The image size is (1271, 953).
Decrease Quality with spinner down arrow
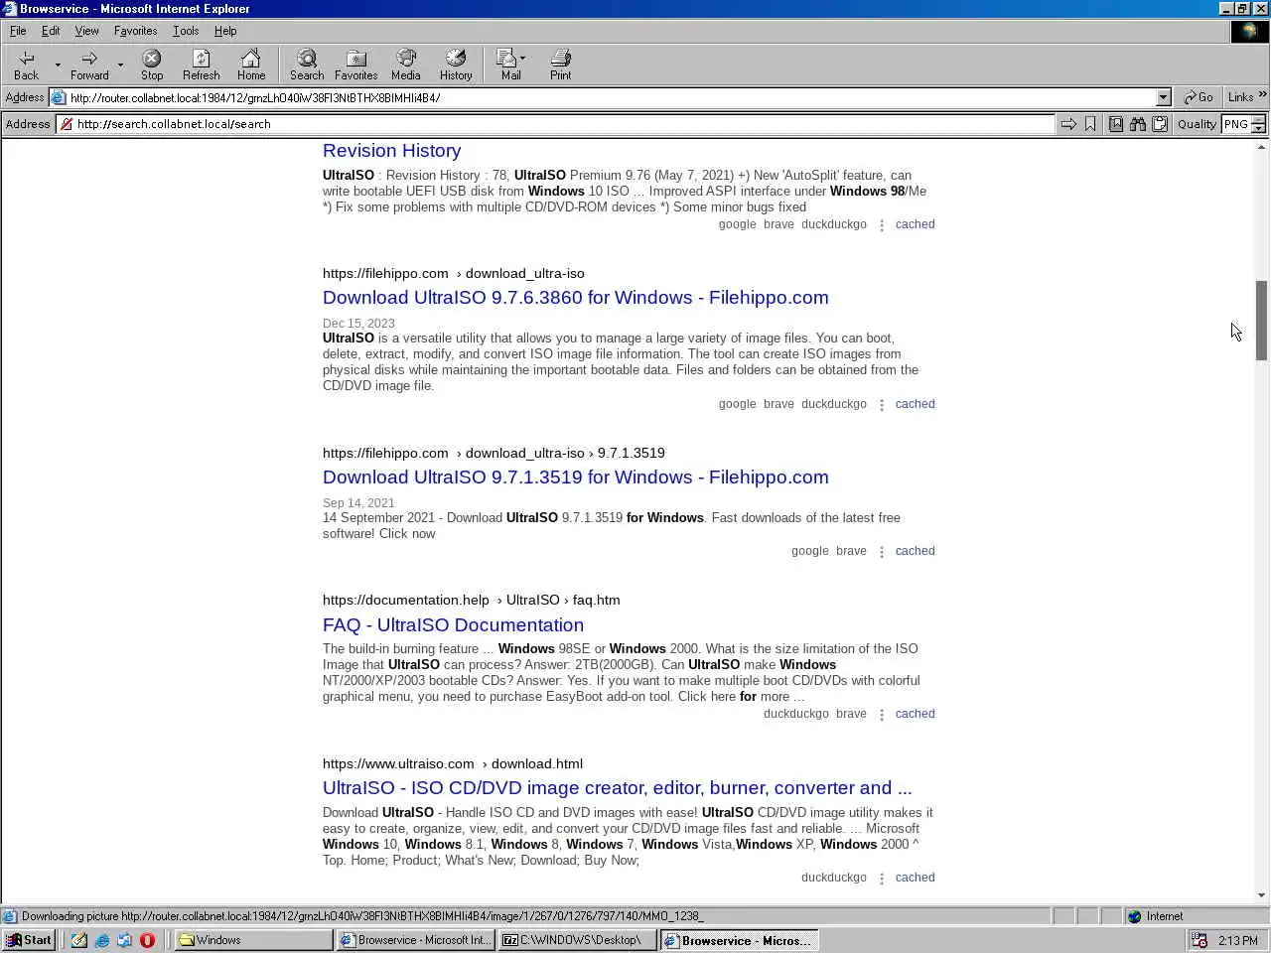coord(1258,129)
